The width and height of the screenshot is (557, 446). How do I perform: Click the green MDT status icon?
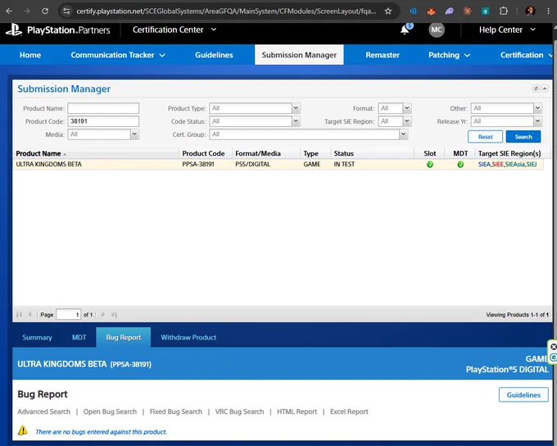460,164
